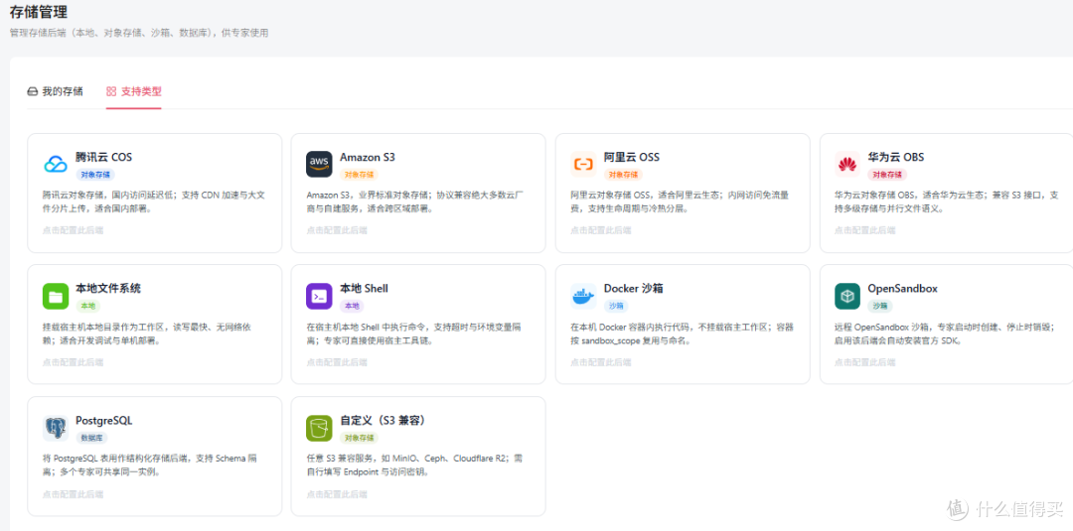This screenshot has width=1073, height=531.
Task: Click the 对象存储 tag under 阿里云 OSS
Action: (x=623, y=175)
